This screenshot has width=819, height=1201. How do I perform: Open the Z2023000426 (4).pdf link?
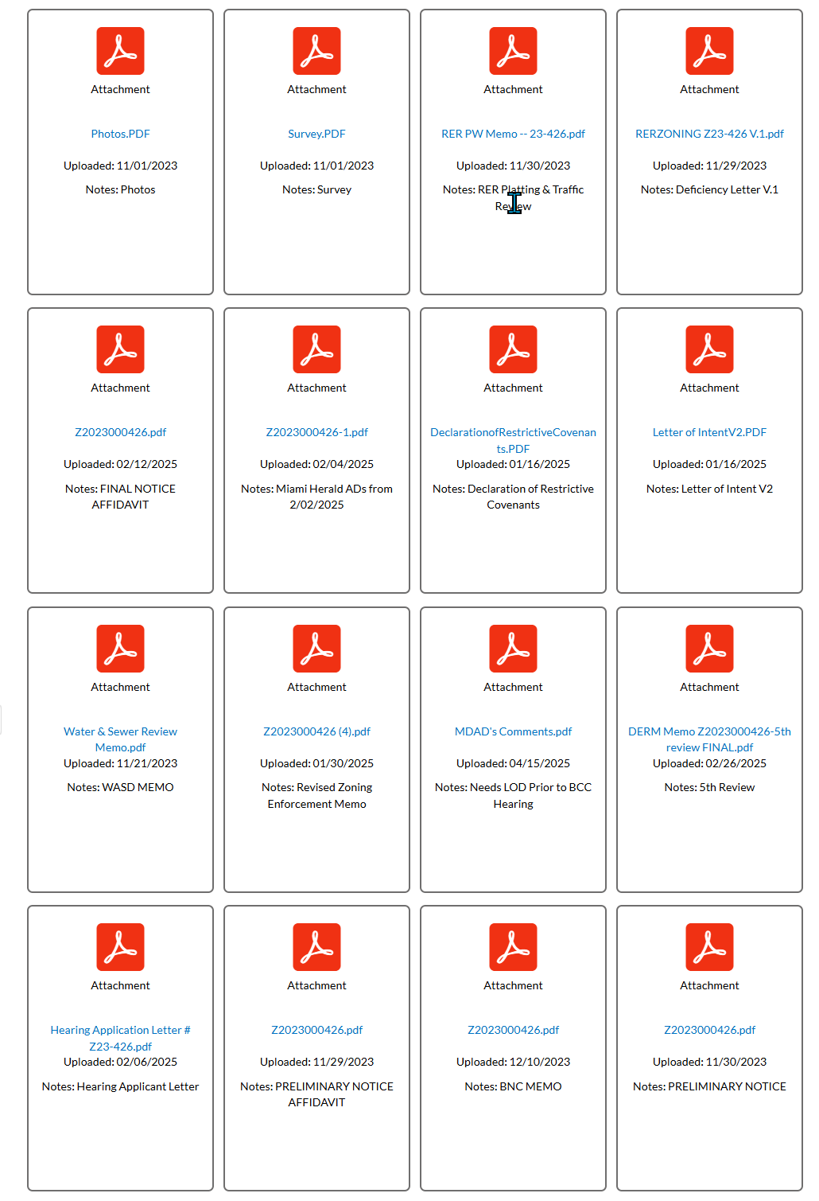[x=316, y=731]
